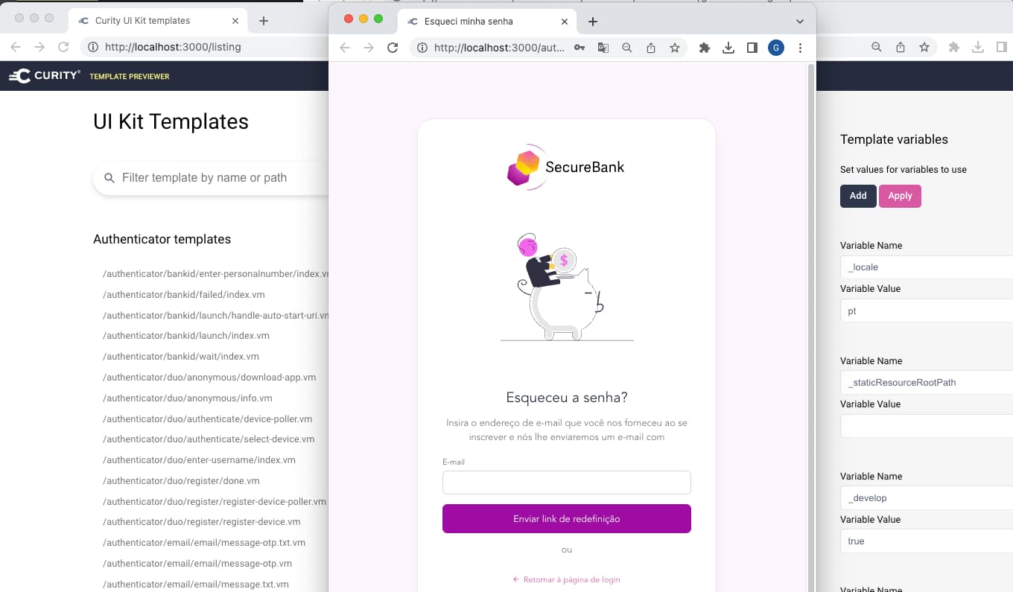Open the Extensions puzzle icon
Image resolution: width=1013 pixels, height=592 pixels.
[705, 48]
